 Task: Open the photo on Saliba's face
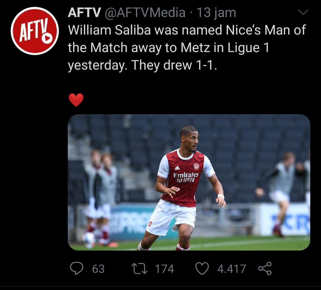[190, 138]
